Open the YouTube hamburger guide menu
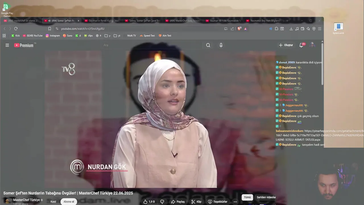The width and height of the screenshot is (364, 205). click(7, 45)
